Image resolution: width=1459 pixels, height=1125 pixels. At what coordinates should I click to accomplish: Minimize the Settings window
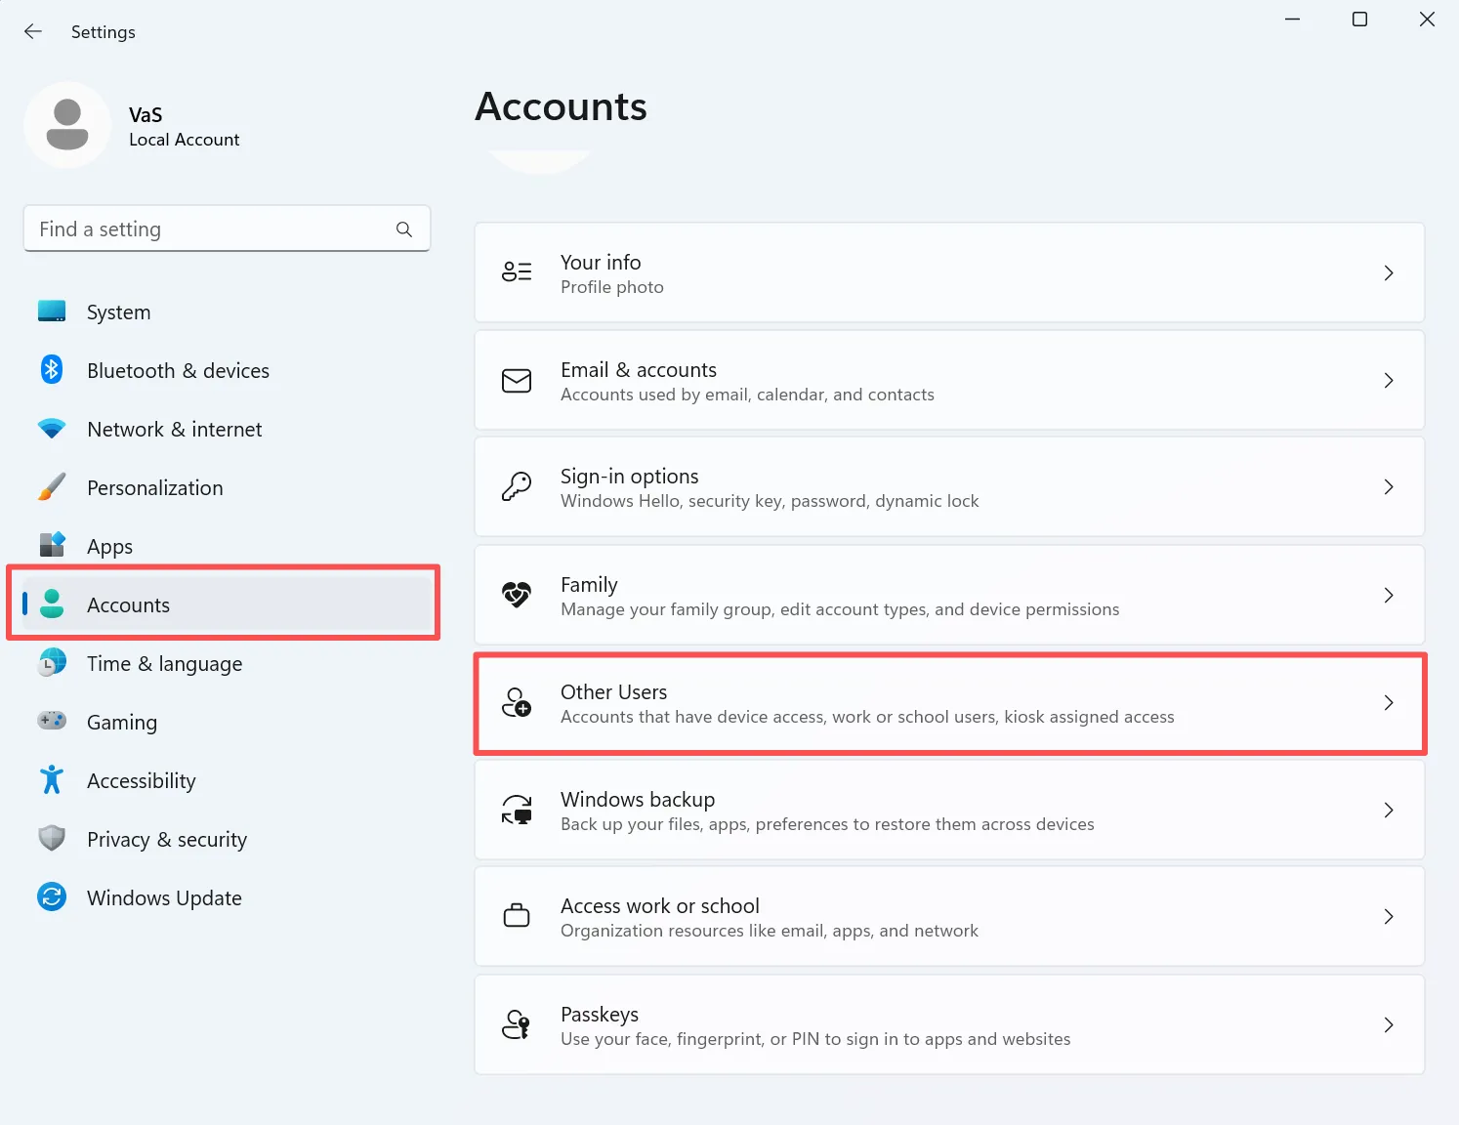click(1292, 20)
